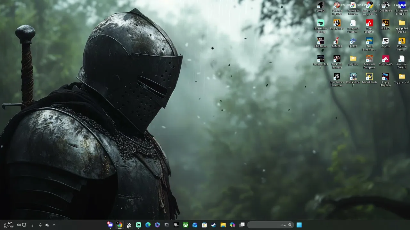The height and width of the screenshot is (230, 410).
Task: Launch Chained Together from the desktop
Action: [337, 9]
